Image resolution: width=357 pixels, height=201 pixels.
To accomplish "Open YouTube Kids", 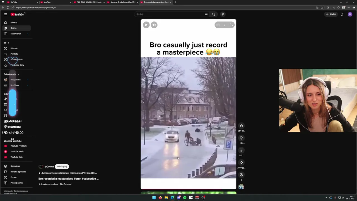I will point(16,157).
